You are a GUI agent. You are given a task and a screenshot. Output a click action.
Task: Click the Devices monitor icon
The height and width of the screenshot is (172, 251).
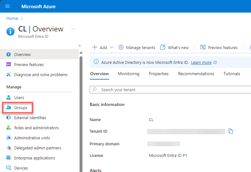[8, 168]
